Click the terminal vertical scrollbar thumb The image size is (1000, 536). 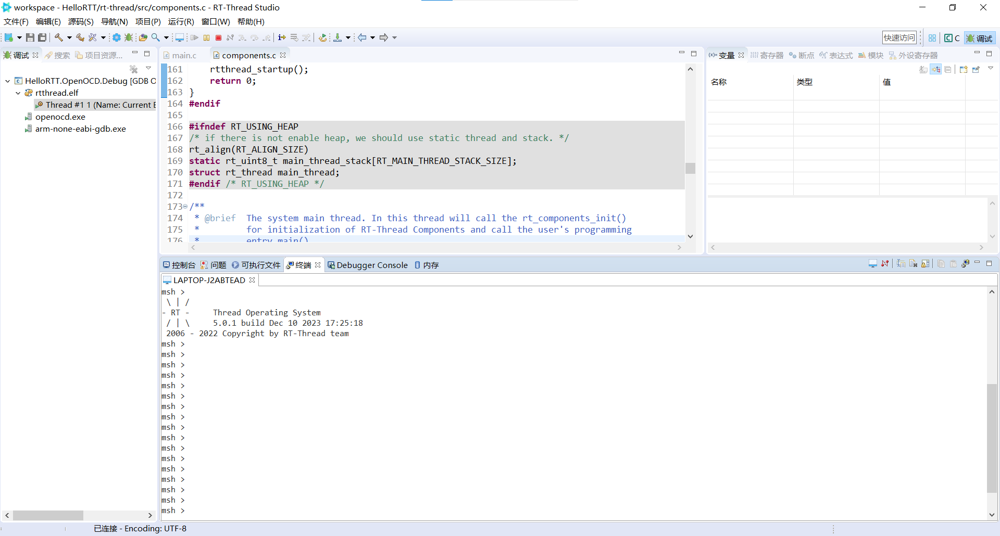point(992,438)
